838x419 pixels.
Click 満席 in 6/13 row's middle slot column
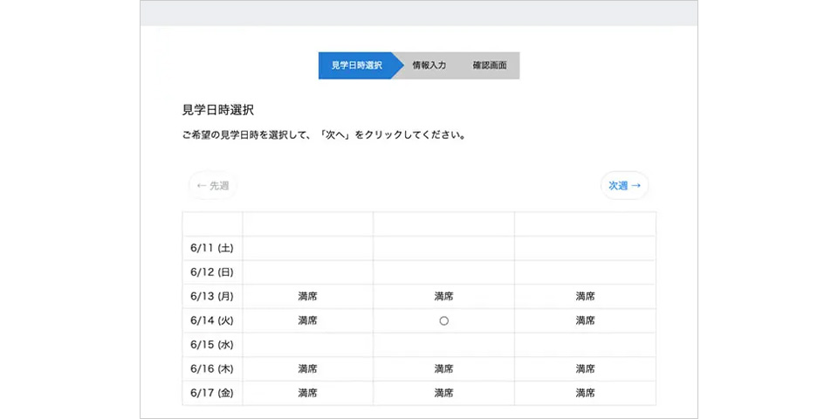[443, 296]
